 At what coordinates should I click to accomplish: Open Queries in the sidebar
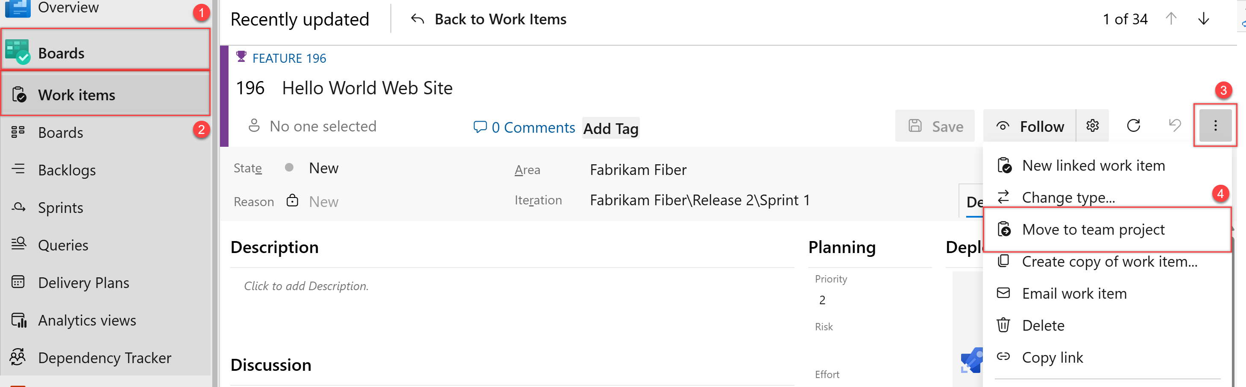pos(63,245)
